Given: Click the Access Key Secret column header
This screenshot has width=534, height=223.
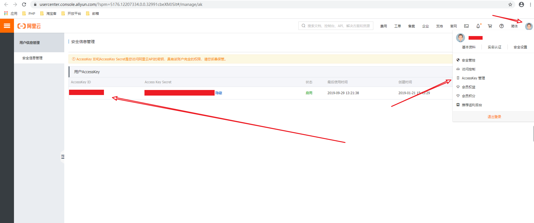Looking at the screenshot, I should [158, 82].
